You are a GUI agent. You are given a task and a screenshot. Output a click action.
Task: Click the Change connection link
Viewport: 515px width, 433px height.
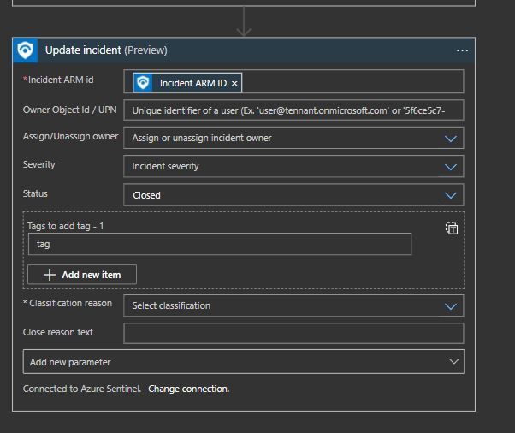(x=188, y=389)
